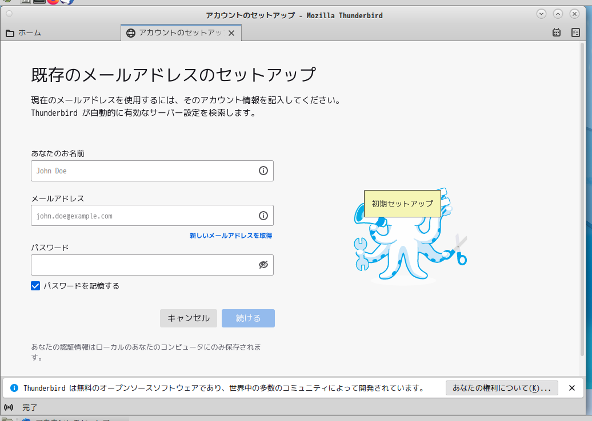Image resolution: width=592 pixels, height=421 pixels.
Task: Click the パスワード field label
Action: (x=50, y=248)
